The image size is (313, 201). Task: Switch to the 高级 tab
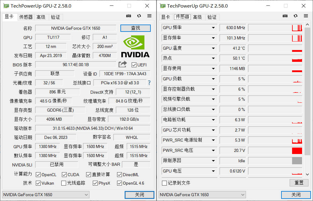coord(41,17)
